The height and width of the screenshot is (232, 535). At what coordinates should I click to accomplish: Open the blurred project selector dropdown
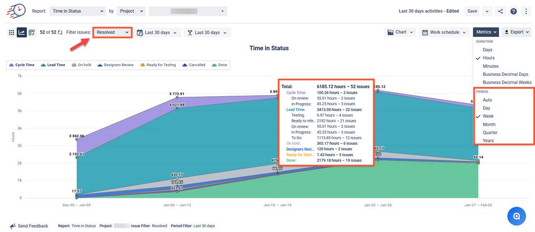pyautogui.click(x=188, y=11)
